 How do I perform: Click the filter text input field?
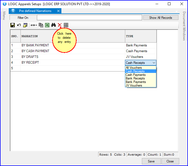coord(89,18)
